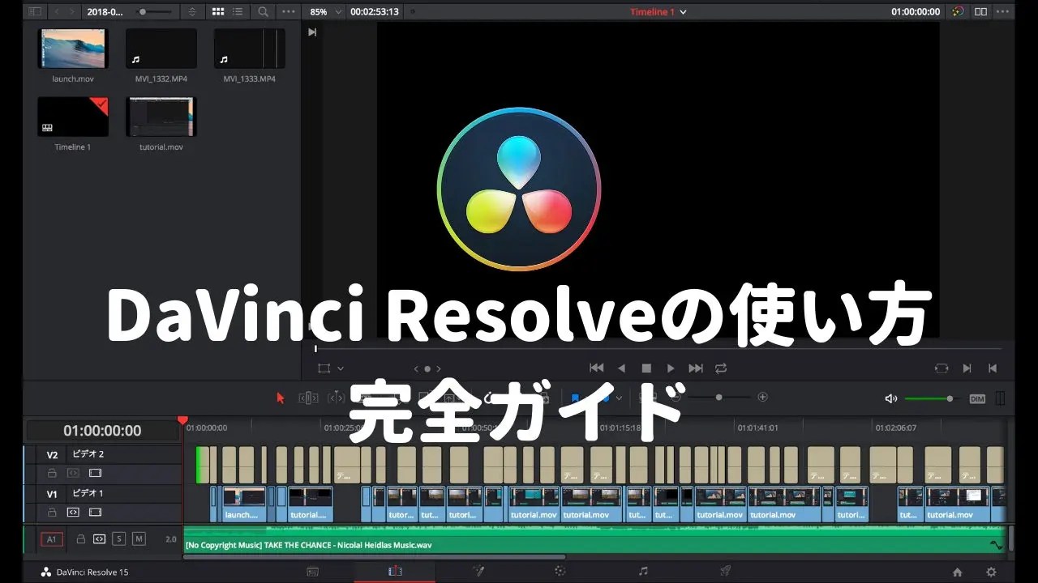
Task: Choose the Dynamic Trim mode tool
Action: 336,398
